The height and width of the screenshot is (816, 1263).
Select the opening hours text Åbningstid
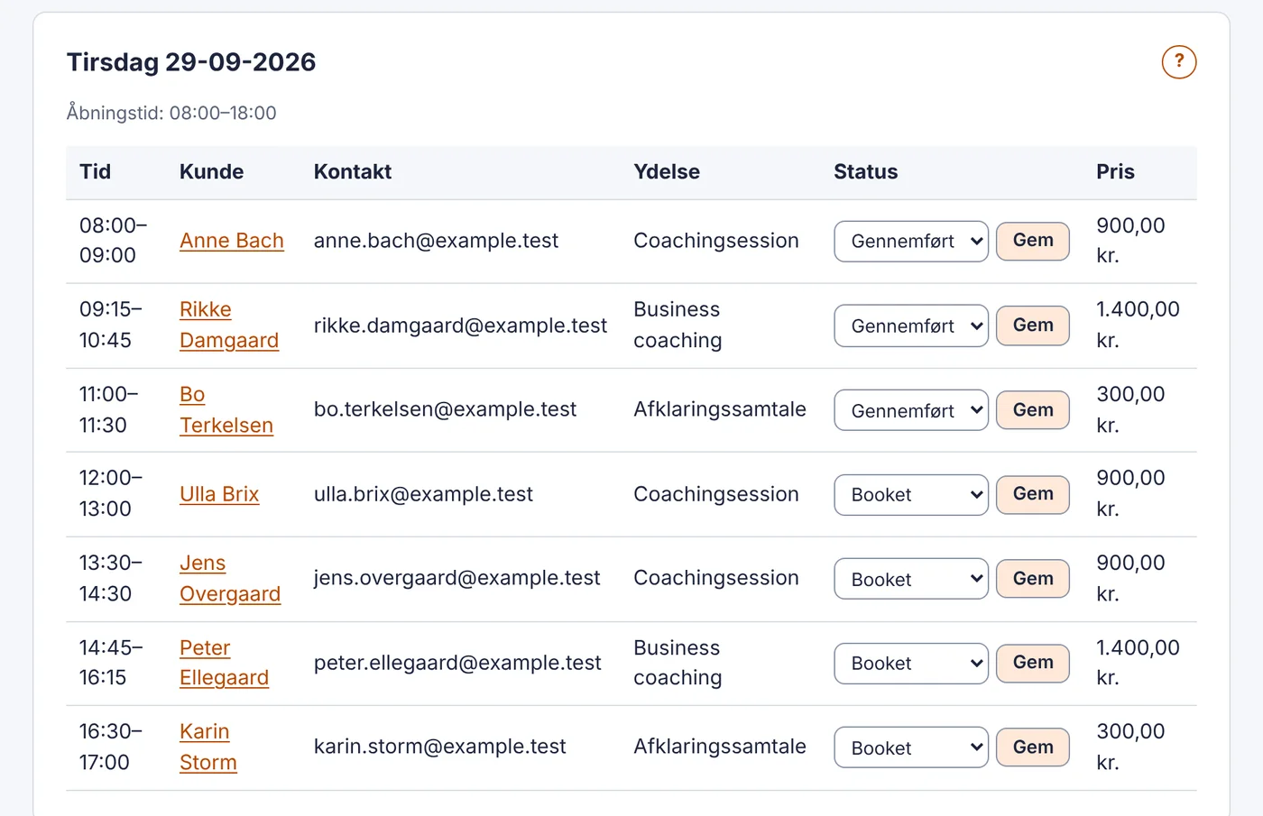[x=171, y=113]
